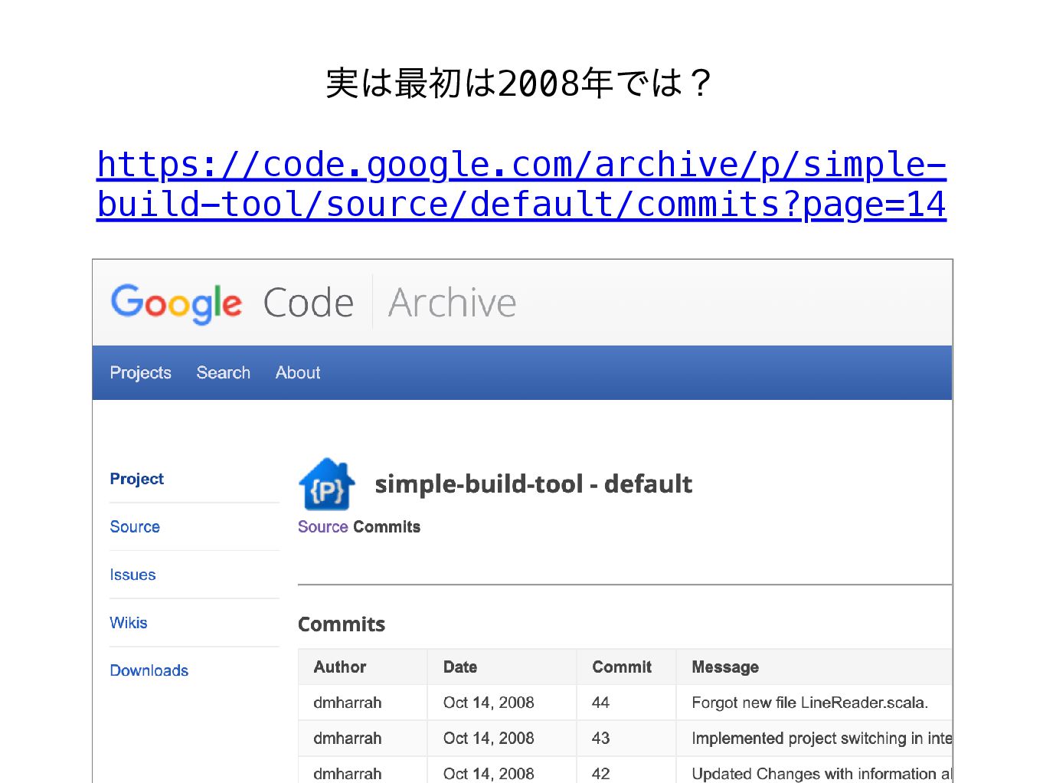Select Project in the sidebar
The height and width of the screenshot is (783, 1043).
click(136, 479)
